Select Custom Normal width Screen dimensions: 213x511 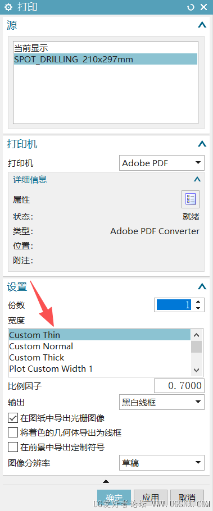coord(99,346)
